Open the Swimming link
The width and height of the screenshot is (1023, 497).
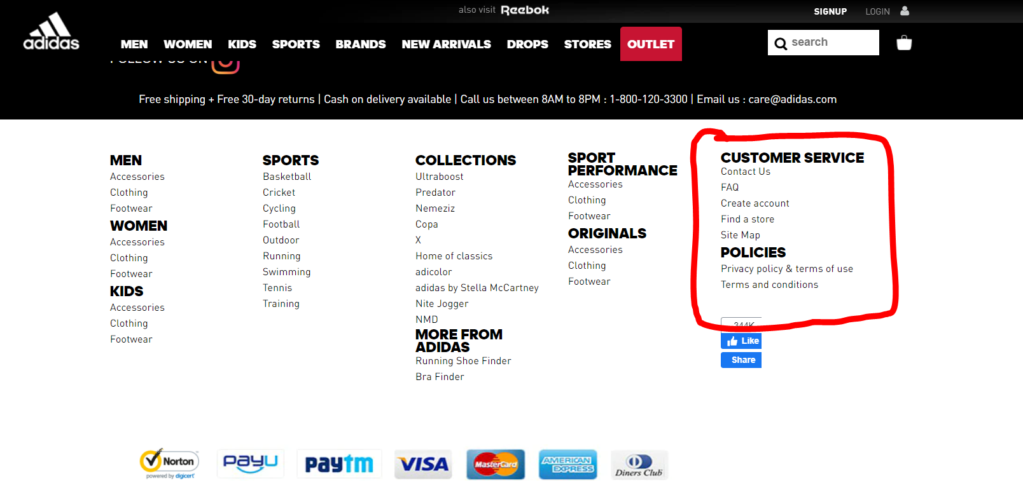(x=287, y=272)
